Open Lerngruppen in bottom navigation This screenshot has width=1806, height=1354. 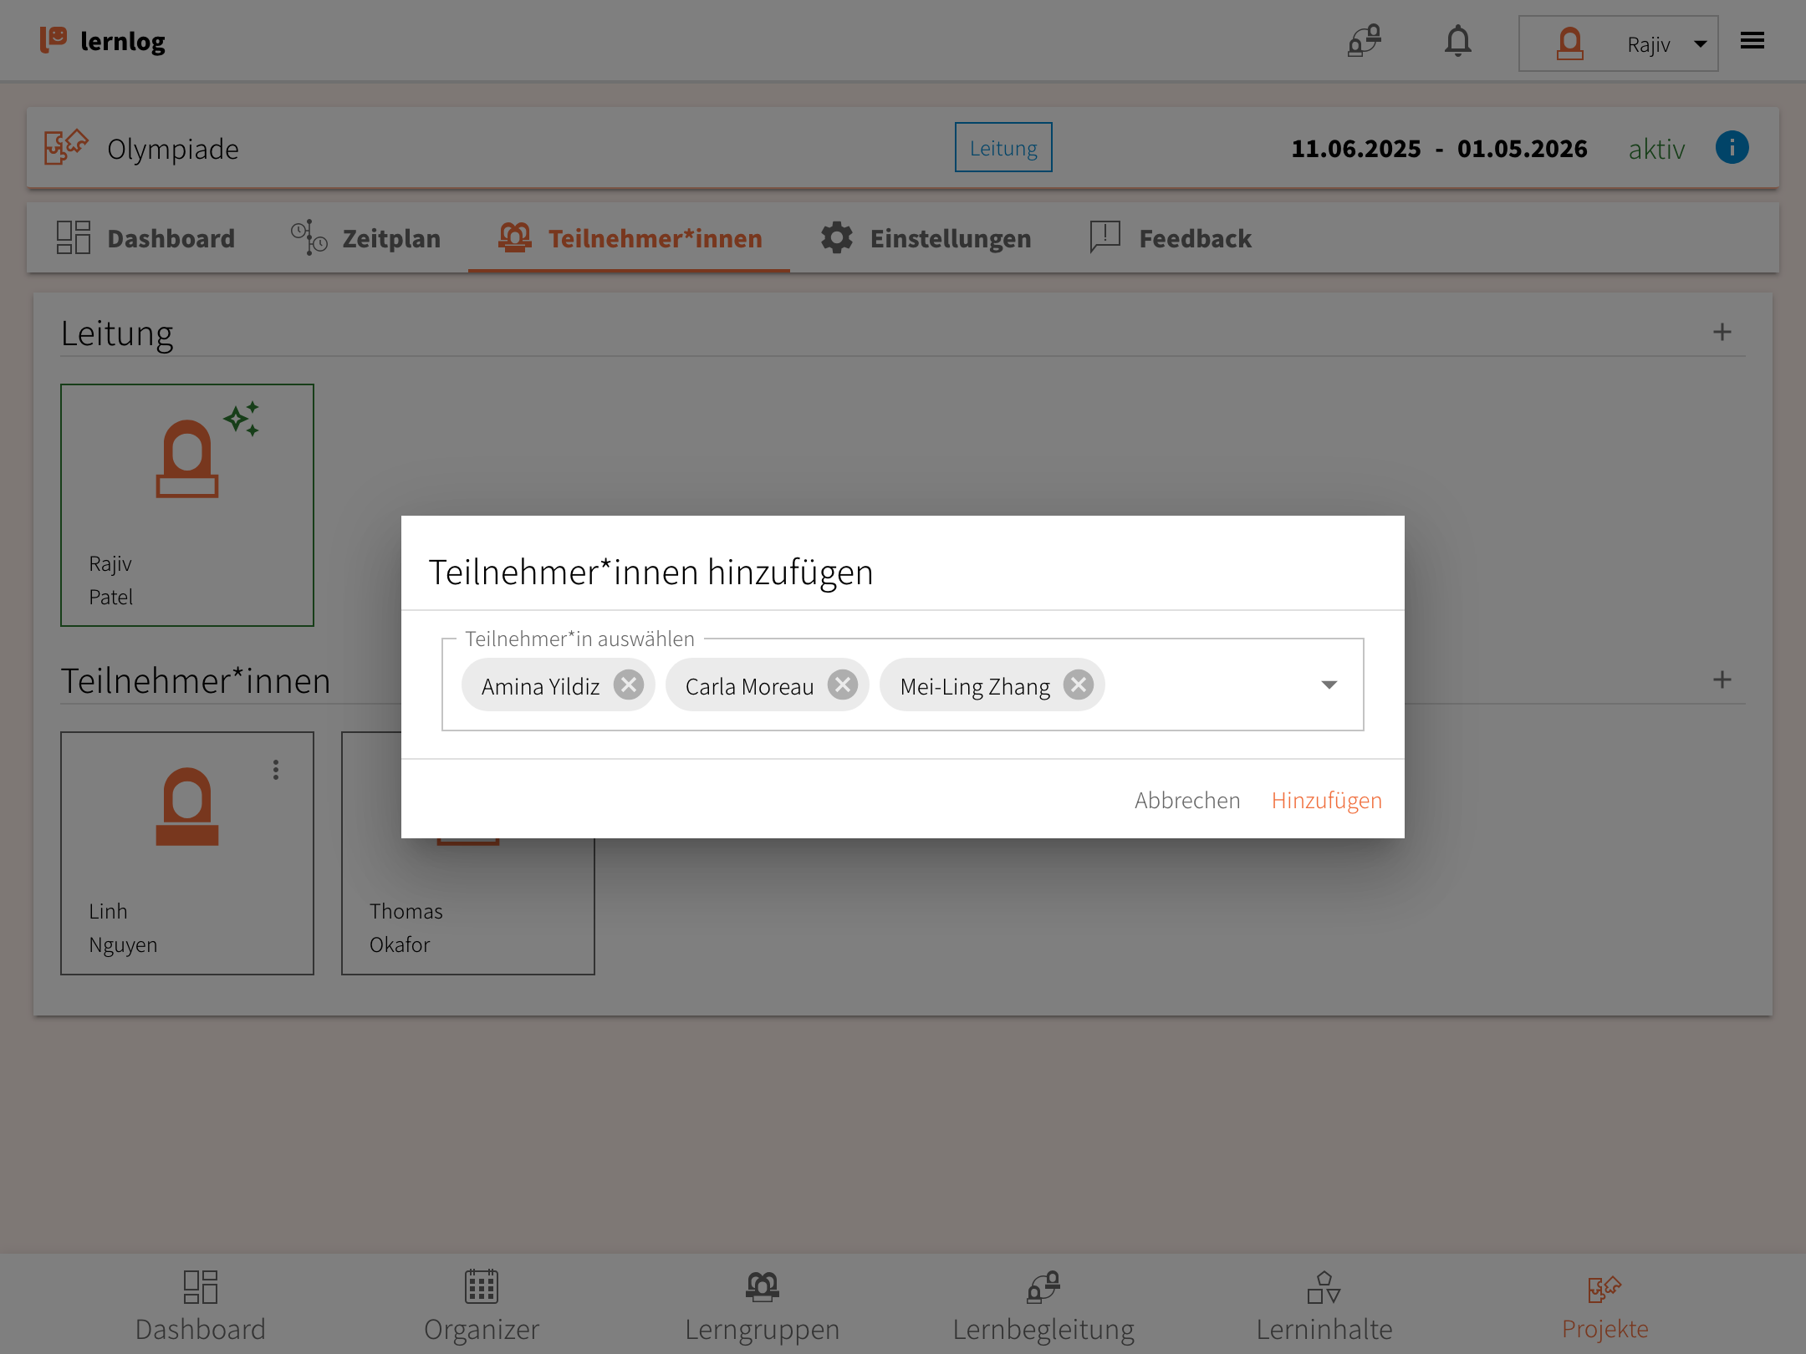pos(762,1306)
